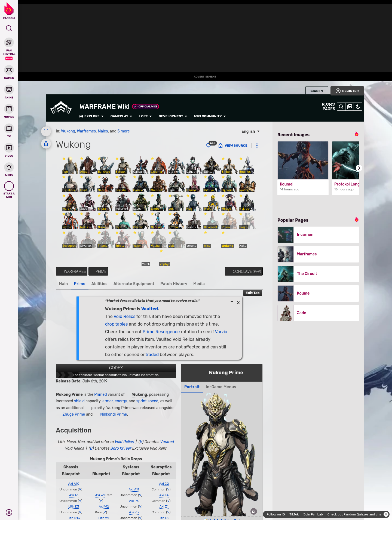Click the Warframe Wiki lotus logo

click(61, 108)
